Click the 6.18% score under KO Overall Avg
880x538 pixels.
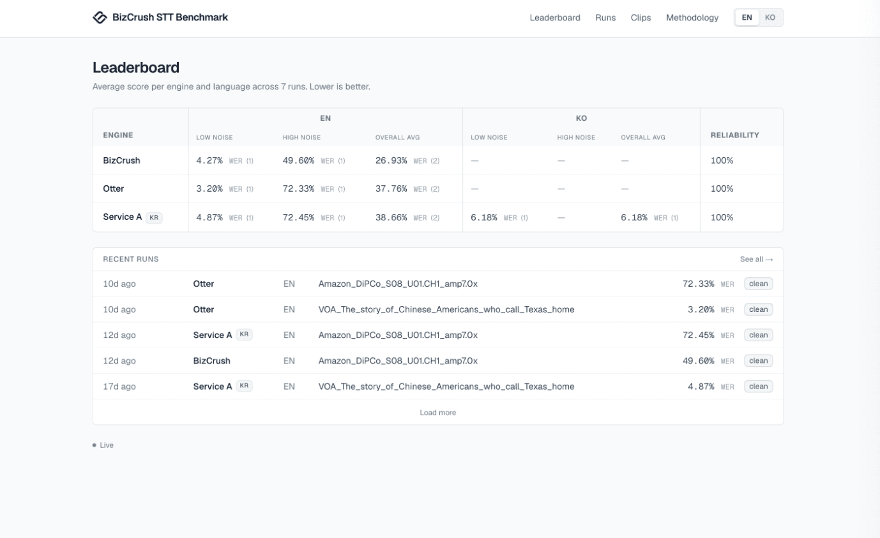(634, 217)
